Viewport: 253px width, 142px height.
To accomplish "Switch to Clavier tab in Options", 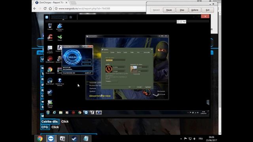I will [x=112, y=52].
